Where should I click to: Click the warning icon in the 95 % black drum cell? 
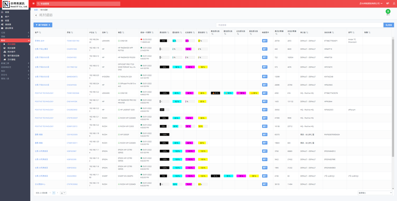click(x=213, y=93)
